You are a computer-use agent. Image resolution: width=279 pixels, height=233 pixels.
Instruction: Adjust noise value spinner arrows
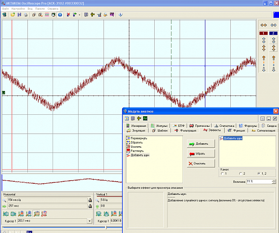(x=274, y=182)
